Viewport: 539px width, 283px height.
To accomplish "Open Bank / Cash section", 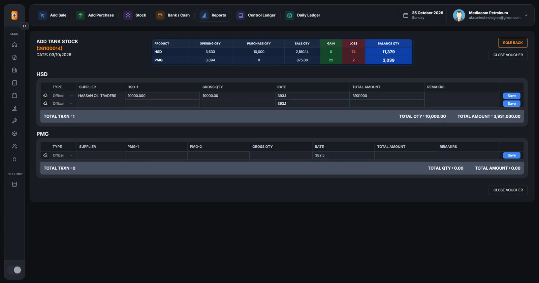I will (173, 15).
